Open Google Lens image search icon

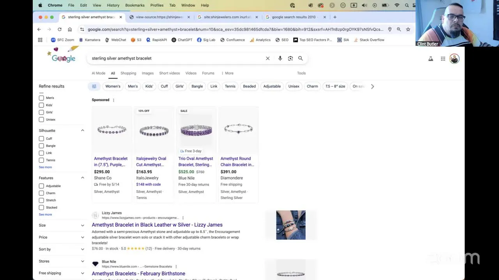tap(290, 58)
